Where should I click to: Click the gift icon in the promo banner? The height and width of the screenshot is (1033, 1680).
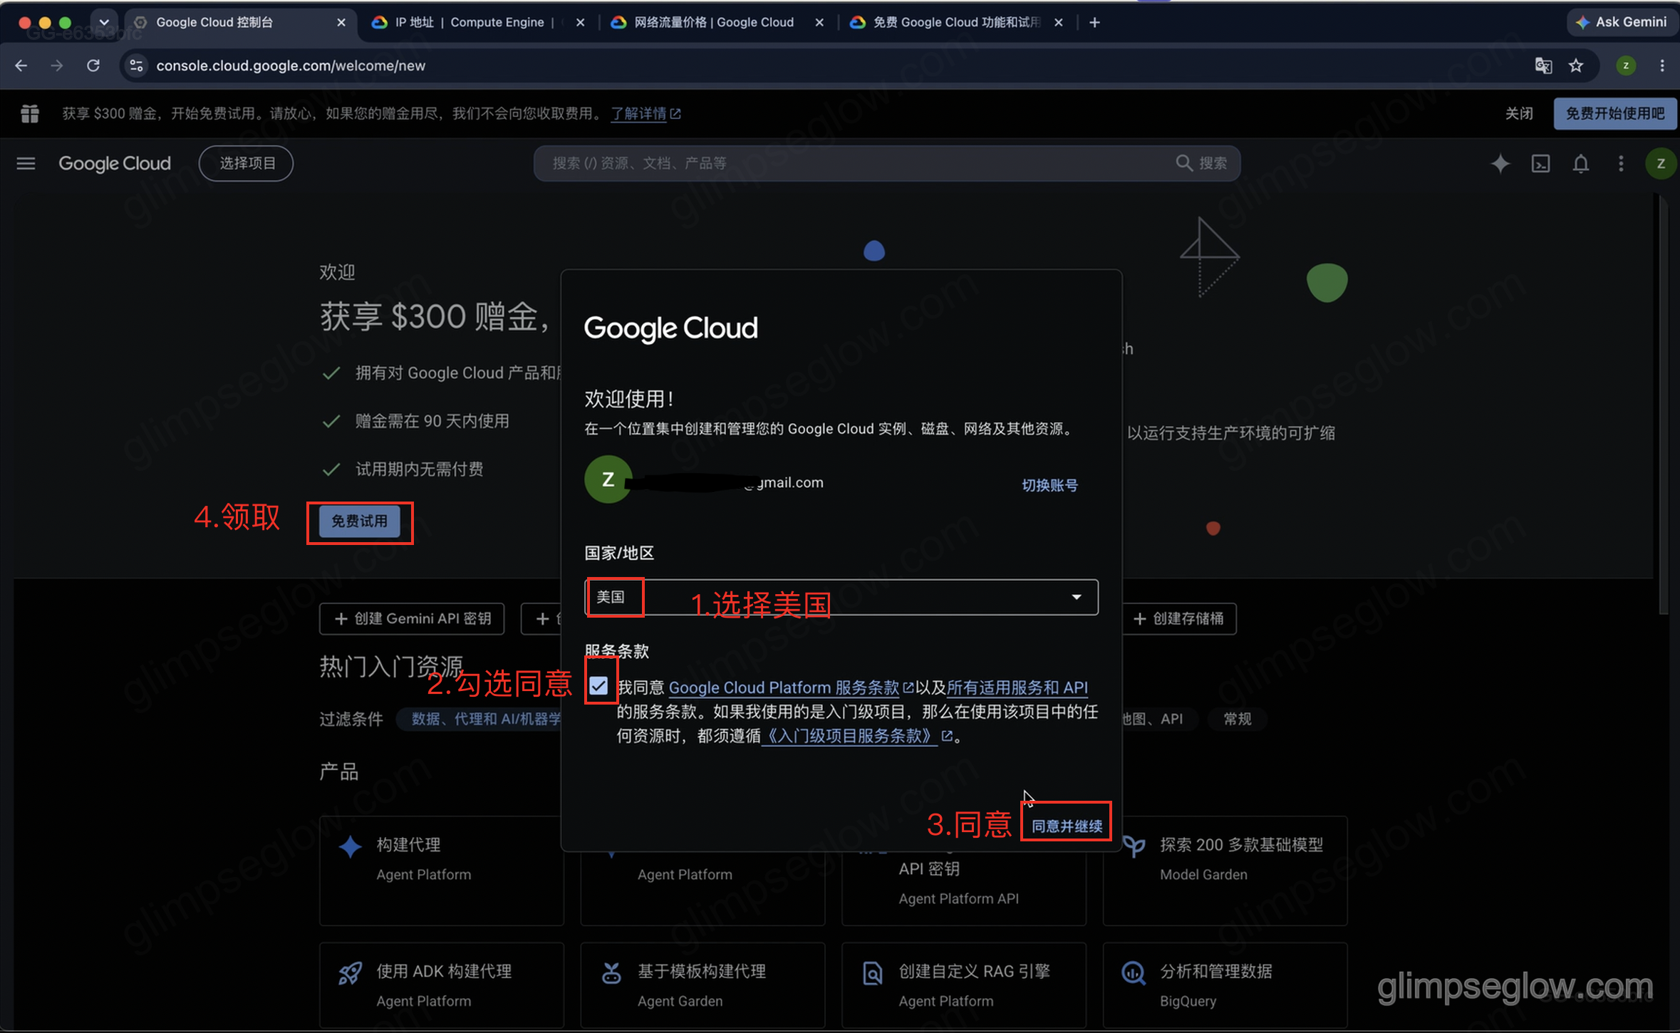click(x=30, y=113)
